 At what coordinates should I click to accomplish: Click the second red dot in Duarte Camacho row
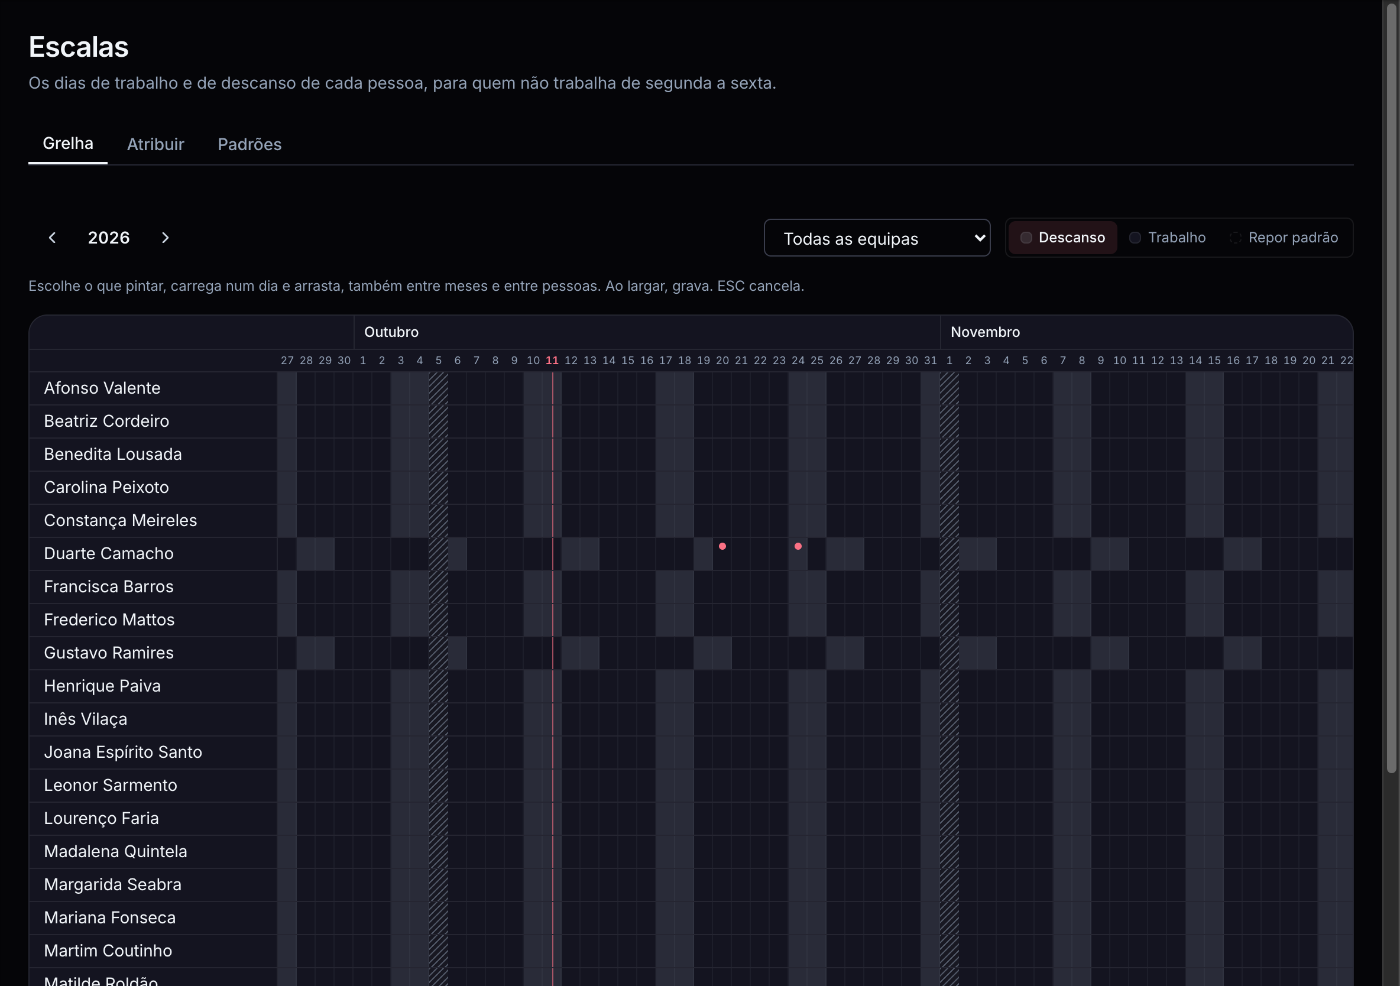pyautogui.click(x=798, y=546)
